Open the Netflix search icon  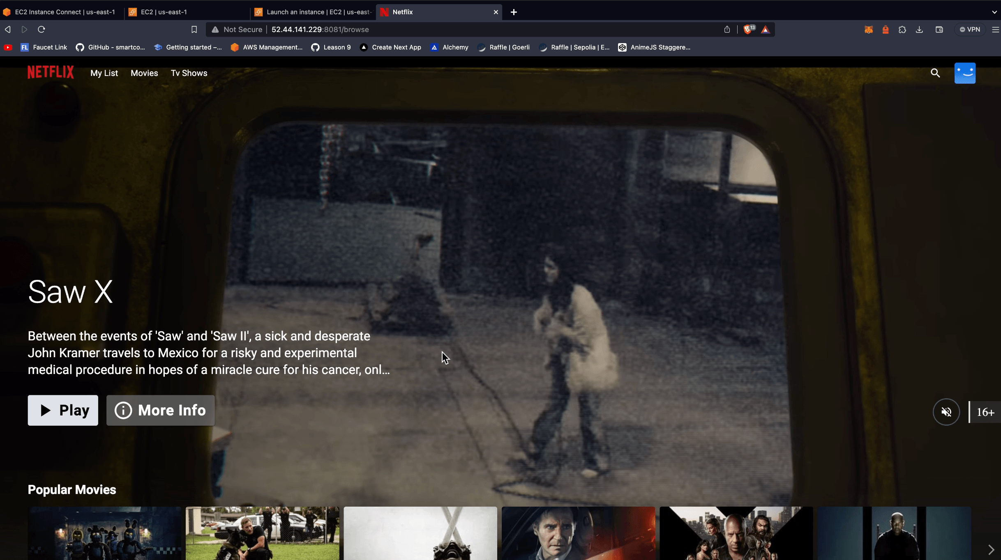point(935,73)
